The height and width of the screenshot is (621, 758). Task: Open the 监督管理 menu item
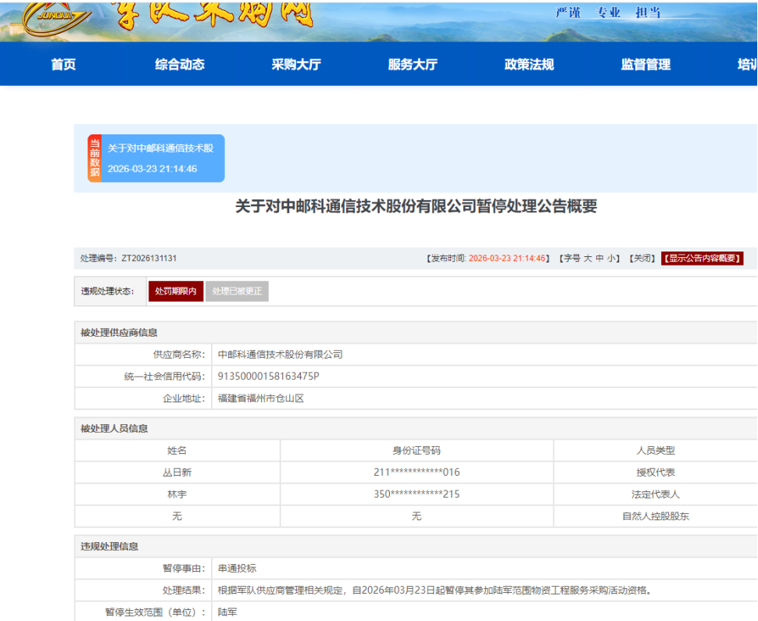[x=645, y=65]
